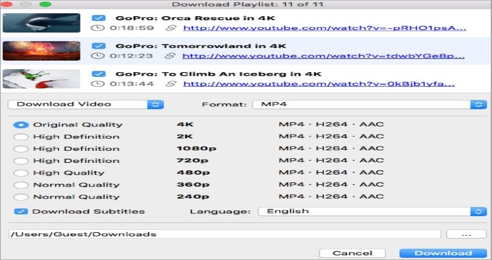Select Original Quality 4K radio button
The height and width of the screenshot is (260, 492).
pos(21,125)
